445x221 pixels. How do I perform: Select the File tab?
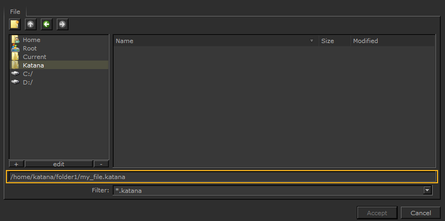point(15,12)
